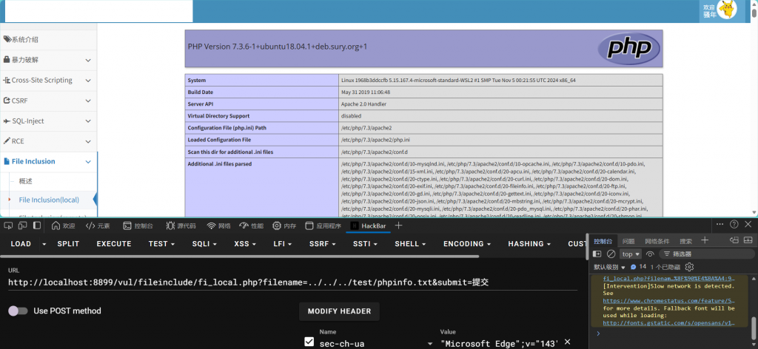This screenshot has width=758, height=349.
Task: Open the SQLI dropdown in HackBar
Action: 204,243
